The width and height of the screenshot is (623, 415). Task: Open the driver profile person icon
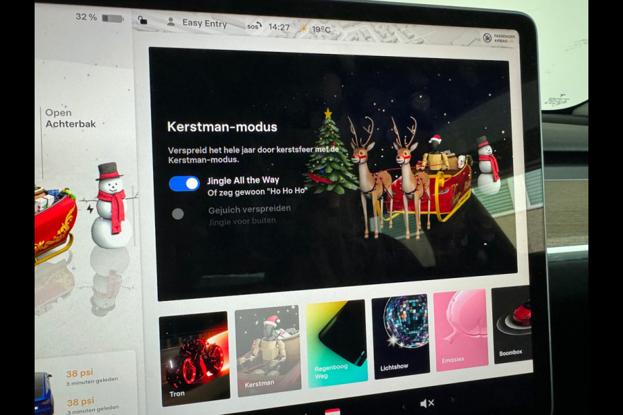[x=171, y=21]
